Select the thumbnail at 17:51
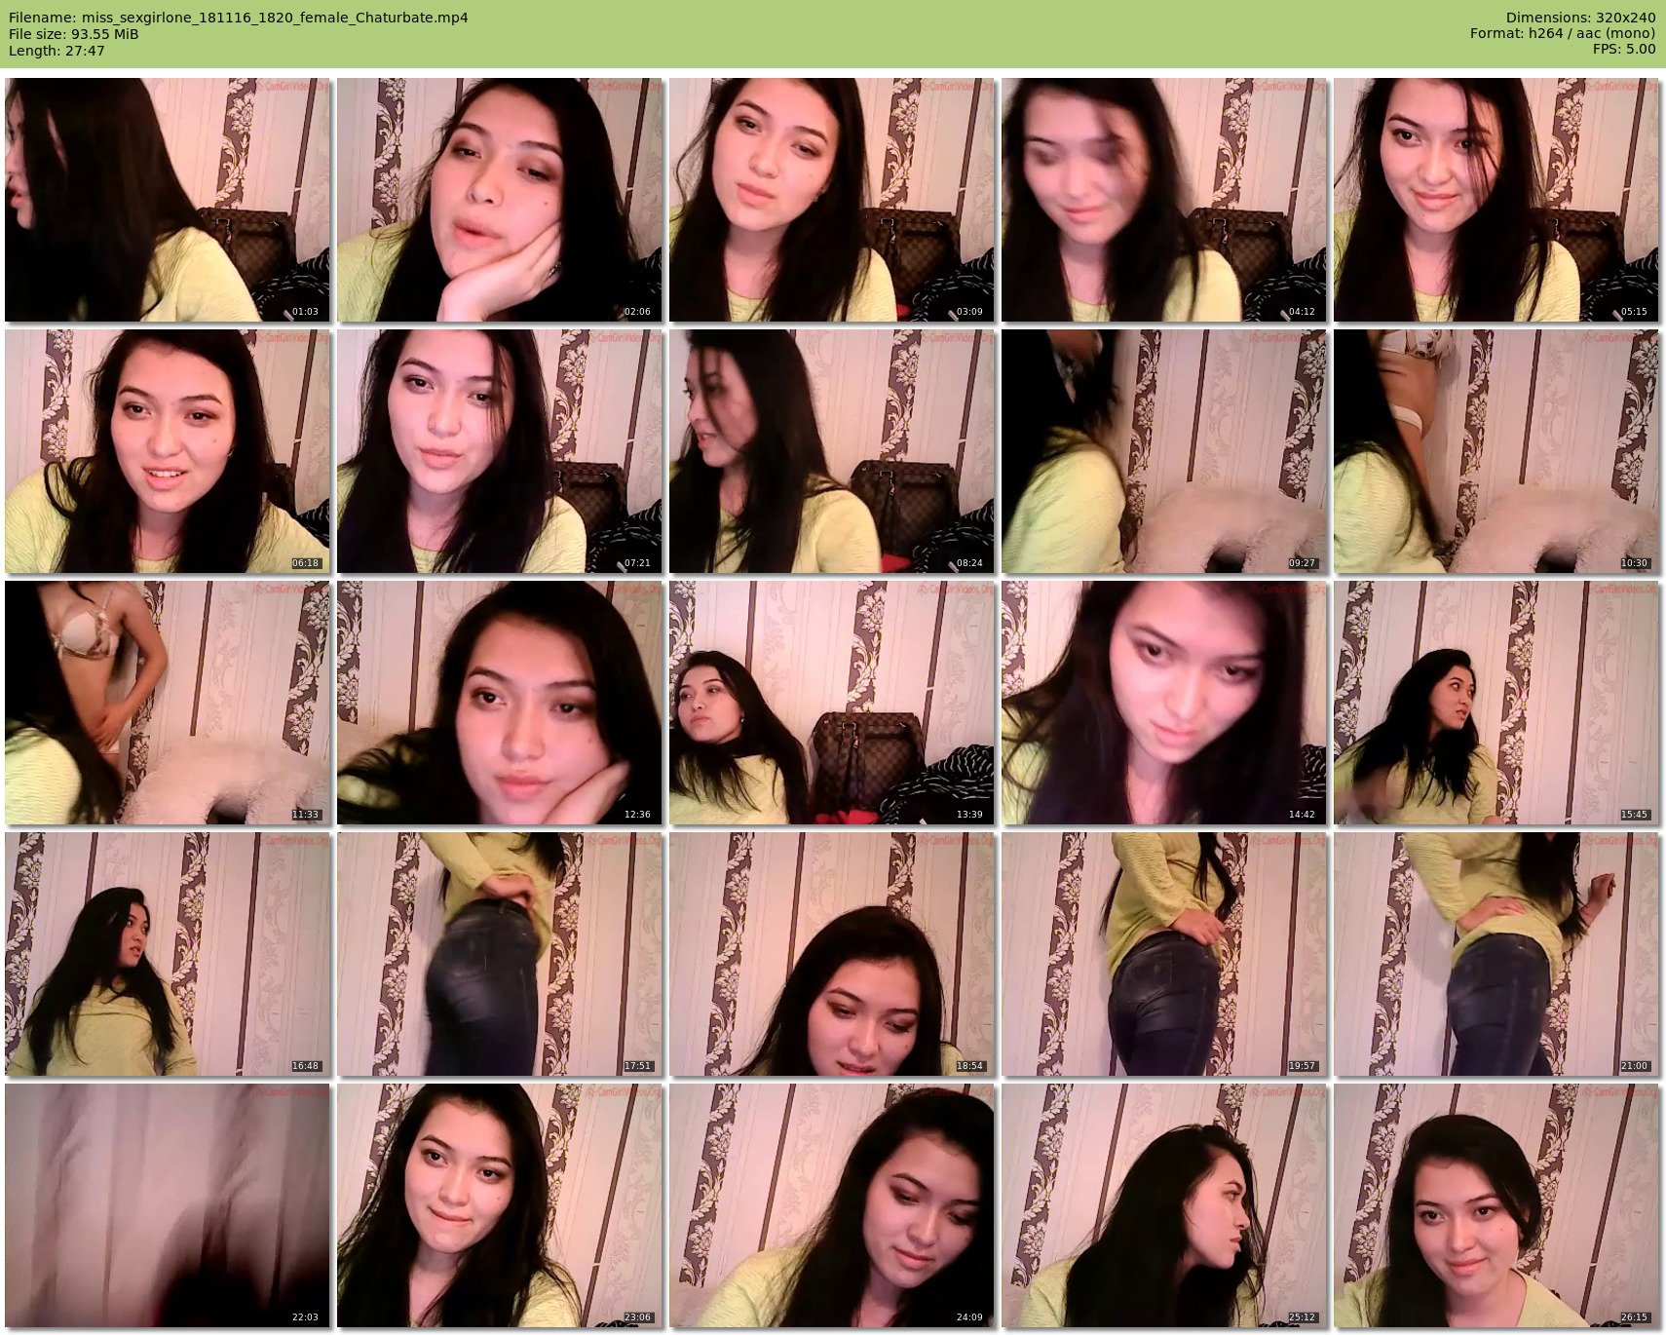Screen dimensions: 1666x1335 coord(500,954)
